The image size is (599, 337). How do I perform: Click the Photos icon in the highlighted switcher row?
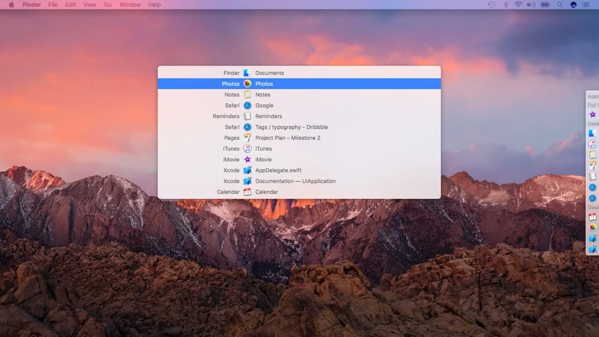[x=247, y=84]
